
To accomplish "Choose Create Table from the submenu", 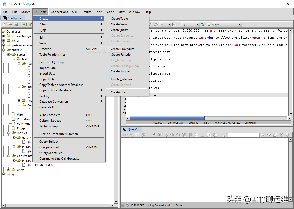I will click(126, 19).
